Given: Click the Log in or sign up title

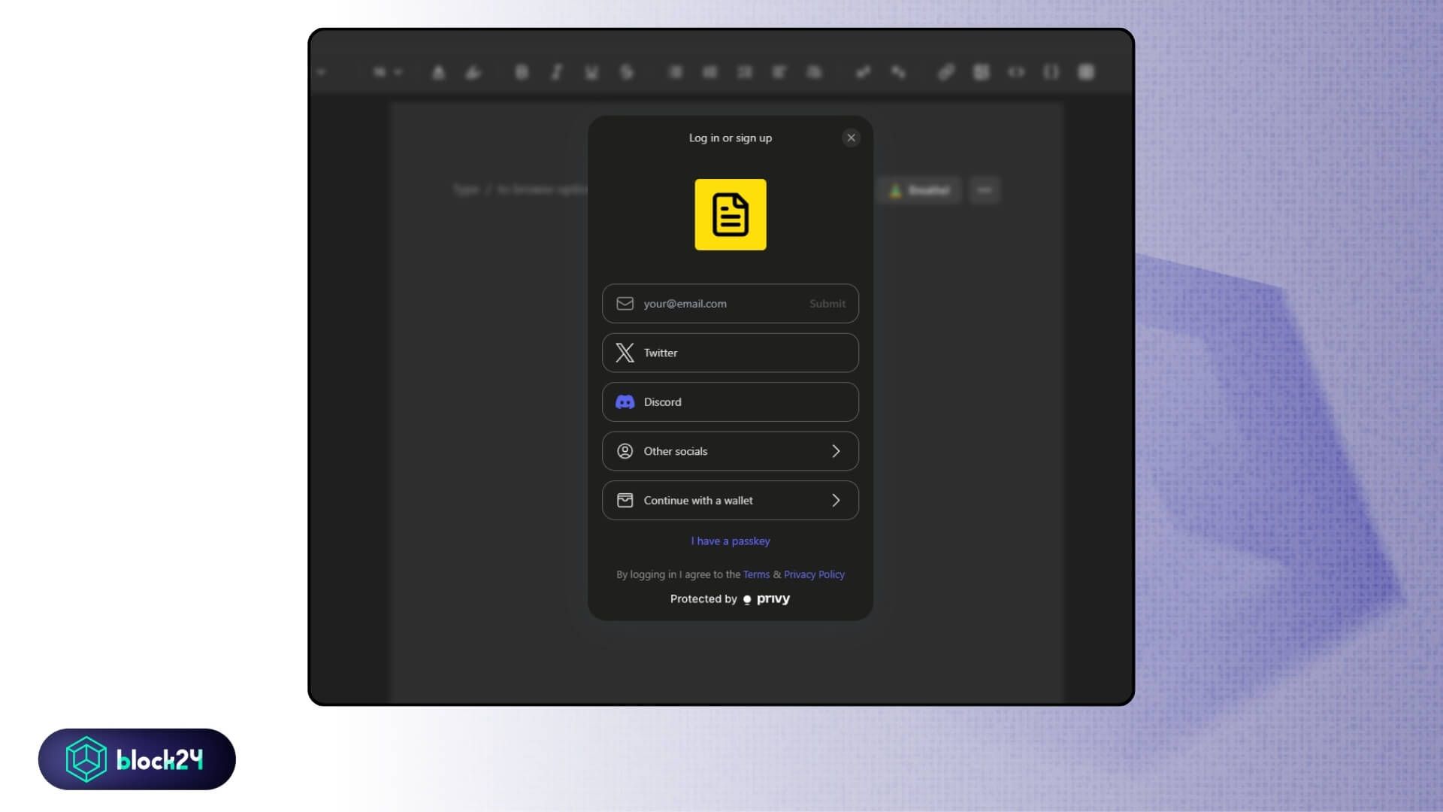Looking at the screenshot, I should pyautogui.click(x=731, y=138).
